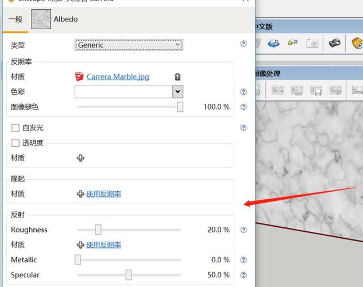Click the 100.0 % image fade value
Image resolution: width=363 pixels, height=287 pixels.
[217, 107]
